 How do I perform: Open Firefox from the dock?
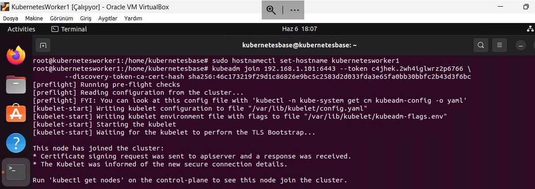(16, 55)
